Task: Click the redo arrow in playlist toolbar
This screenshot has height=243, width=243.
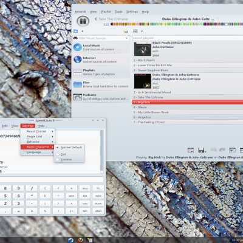Action: click(x=222, y=149)
